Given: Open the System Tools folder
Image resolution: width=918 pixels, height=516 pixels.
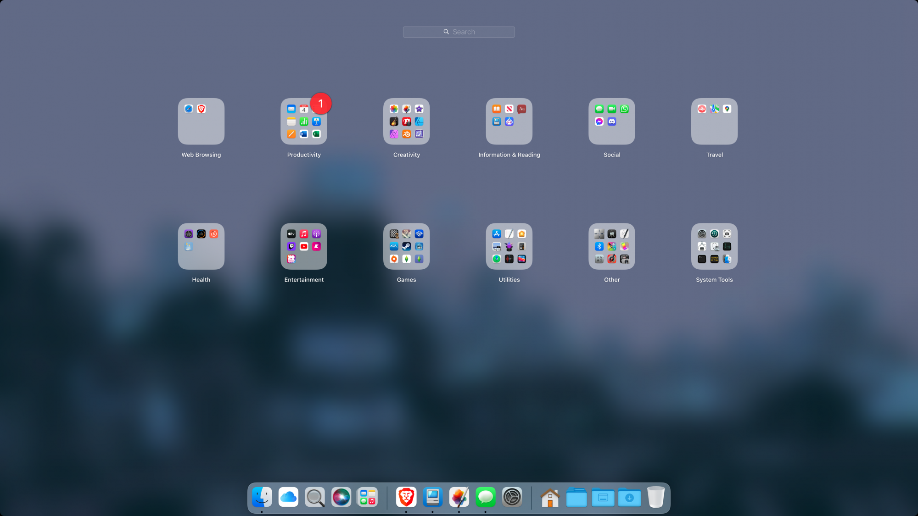Looking at the screenshot, I should point(714,246).
